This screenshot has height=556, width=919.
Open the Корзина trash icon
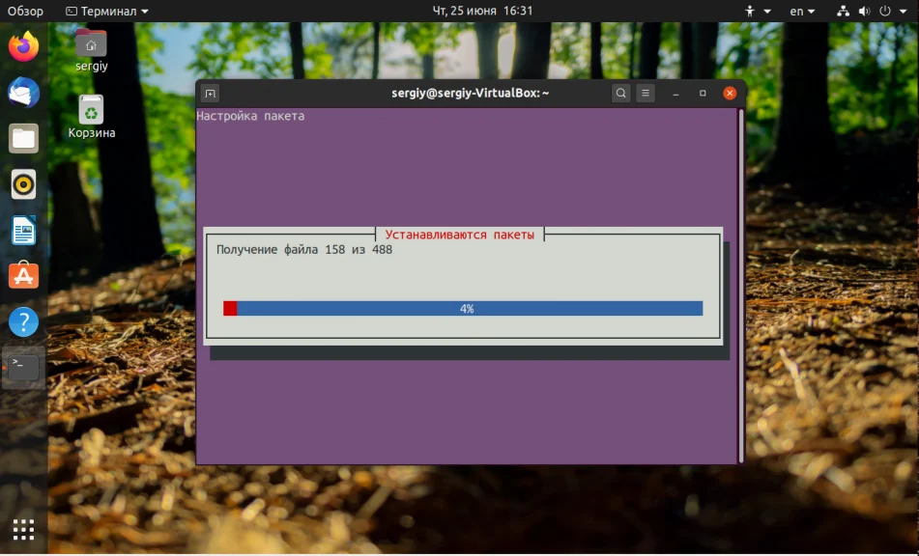[x=92, y=117]
